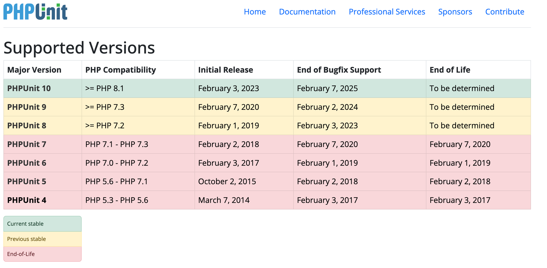Click the Supported Versions heading

tap(79, 48)
